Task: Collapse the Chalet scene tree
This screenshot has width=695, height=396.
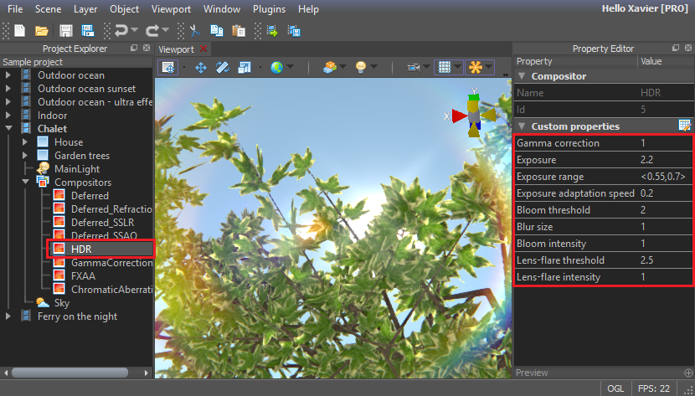Action: [x=8, y=129]
